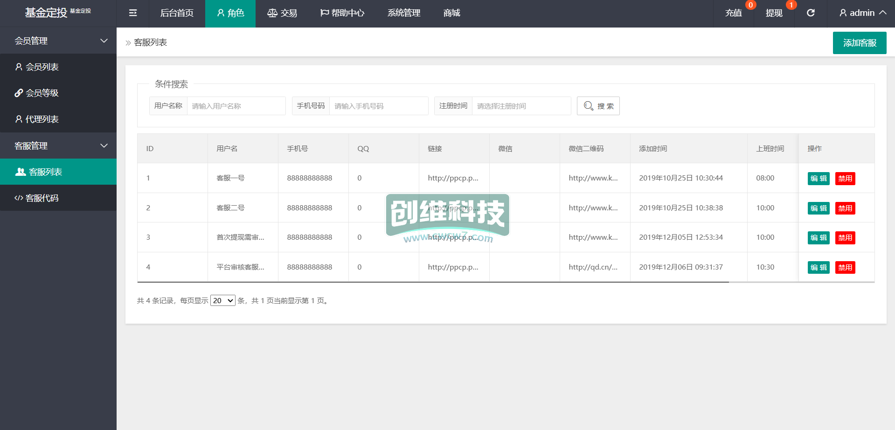The image size is (895, 430).
Task: Click 编辑 for 客服一号 row
Action: point(818,179)
